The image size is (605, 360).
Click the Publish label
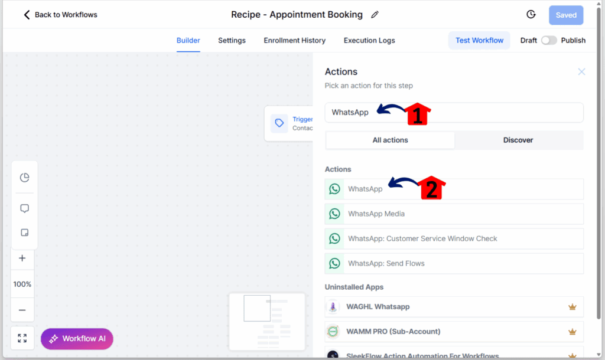click(573, 41)
